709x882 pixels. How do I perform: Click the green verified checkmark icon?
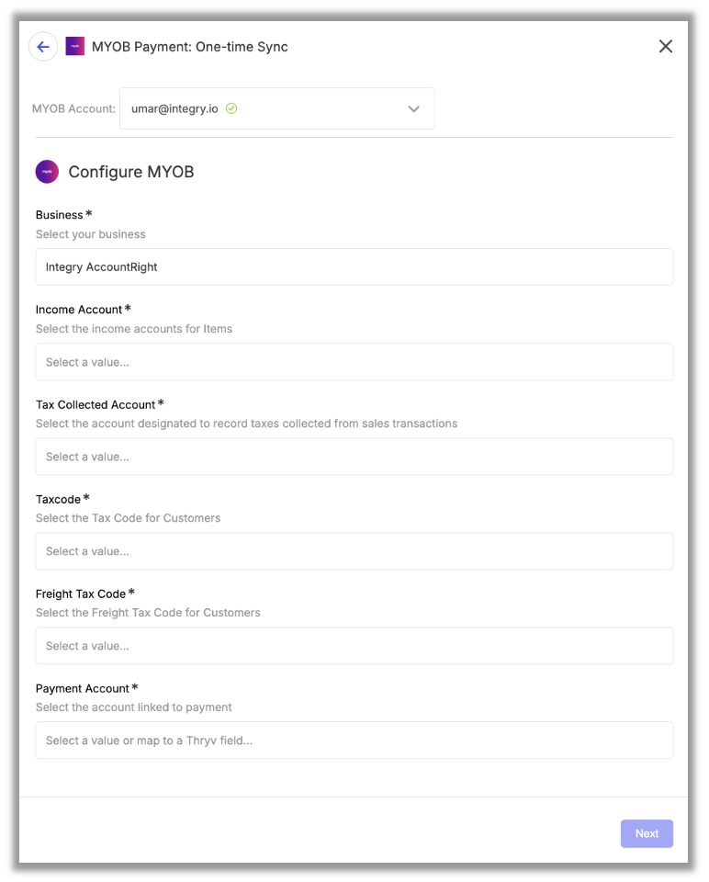click(231, 108)
